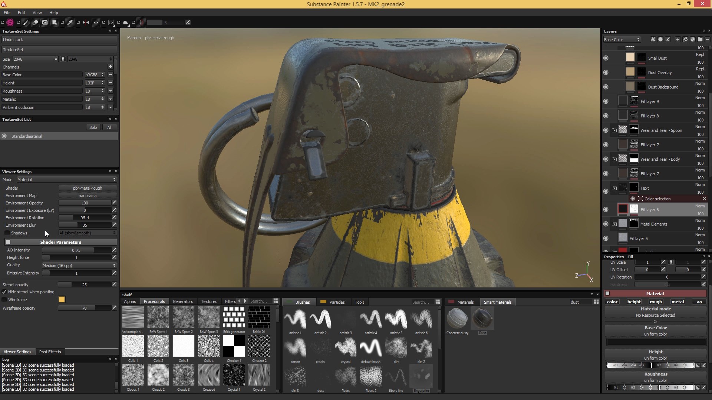This screenshot has height=400, width=712.
Task: Open the yellow wireframe color swatch
Action: [62, 300]
